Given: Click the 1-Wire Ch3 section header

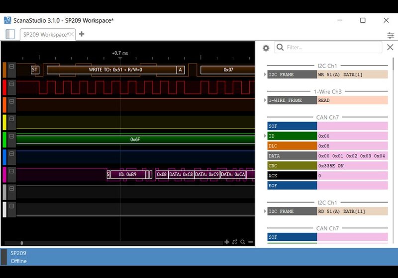Looking at the screenshot, I should (327, 92).
